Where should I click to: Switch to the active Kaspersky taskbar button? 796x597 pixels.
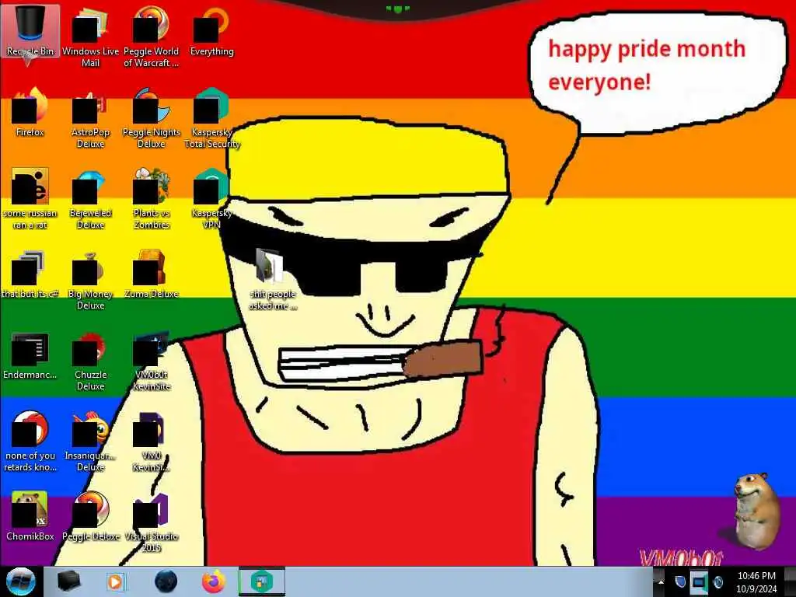coord(262,581)
